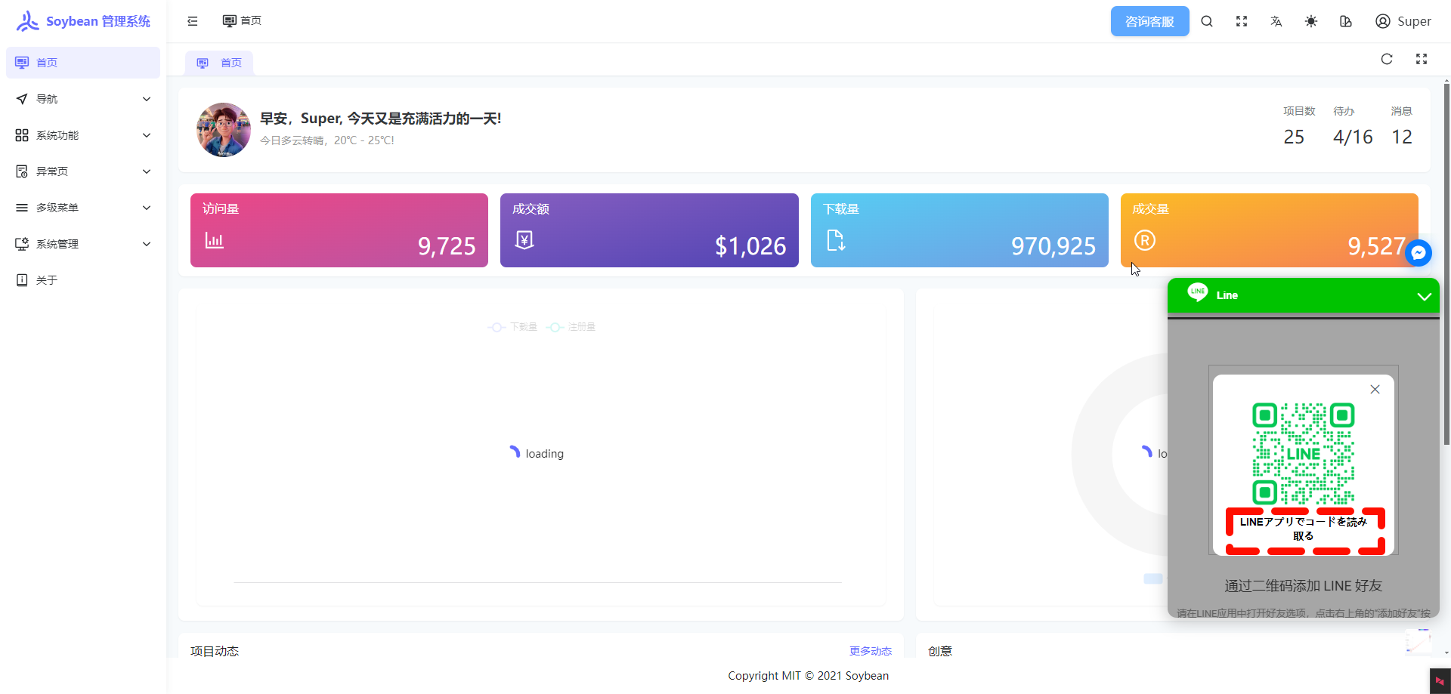The height and width of the screenshot is (694, 1451).
Task: Open the language switch icon
Action: point(1276,21)
